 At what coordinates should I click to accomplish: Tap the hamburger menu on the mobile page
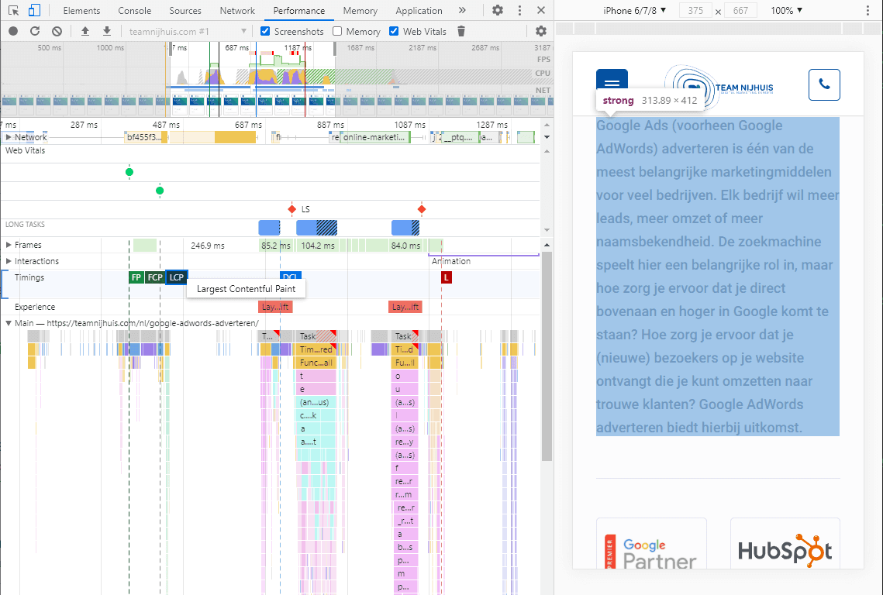point(612,85)
